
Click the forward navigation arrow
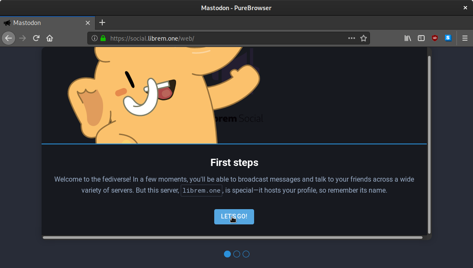point(22,38)
